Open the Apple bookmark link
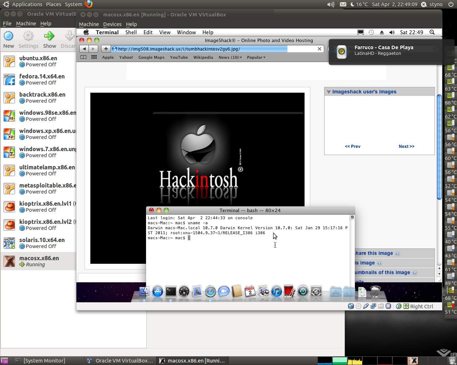The height and width of the screenshot is (365, 457). (x=108, y=57)
